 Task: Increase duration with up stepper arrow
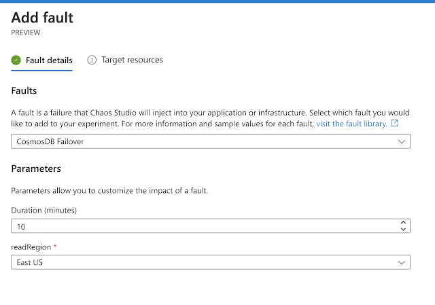coord(402,223)
